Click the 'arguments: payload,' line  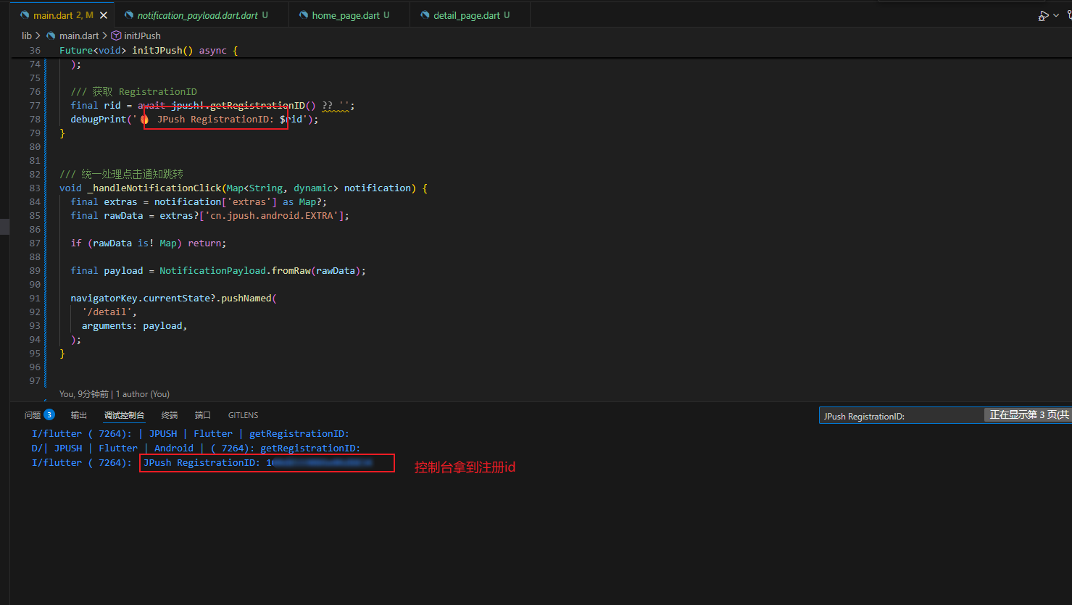(x=135, y=325)
